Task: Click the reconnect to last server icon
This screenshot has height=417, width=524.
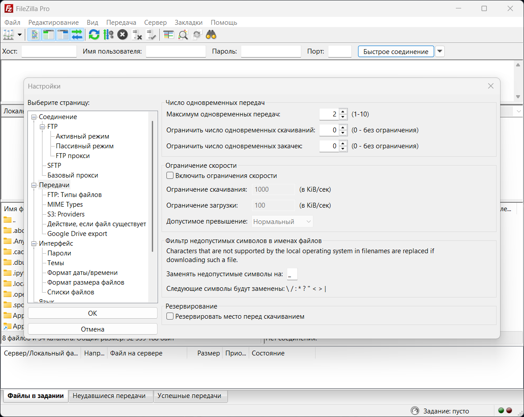Action: tap(151, 35)
